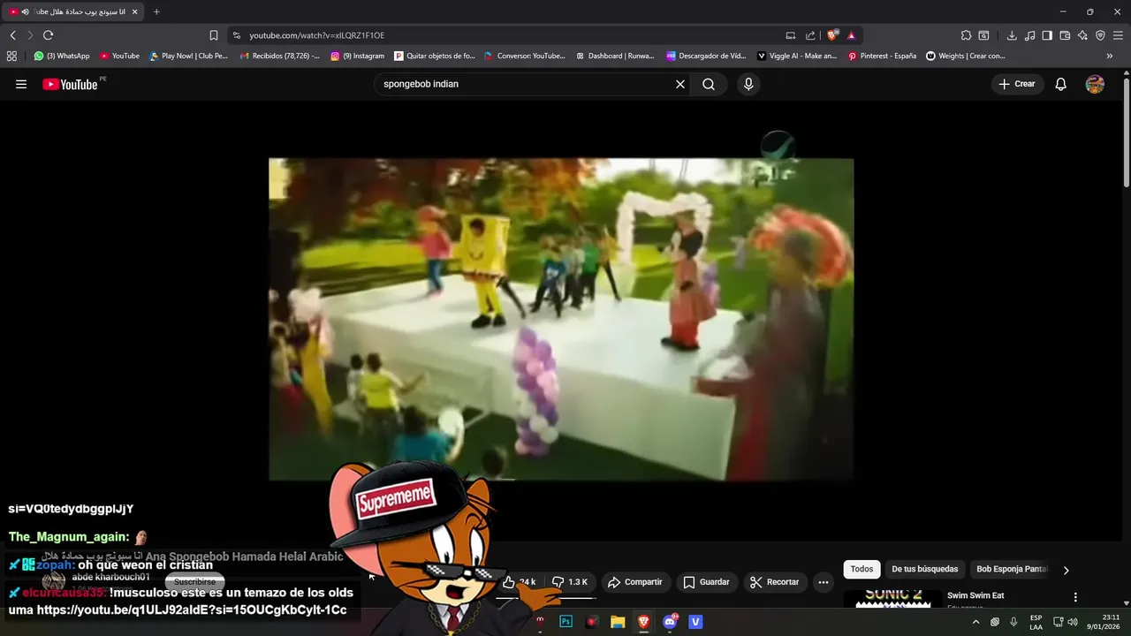Open Brave Leo AI sparkle icon
This screenshot has width=1131, height=636.
pos(1082,35)
